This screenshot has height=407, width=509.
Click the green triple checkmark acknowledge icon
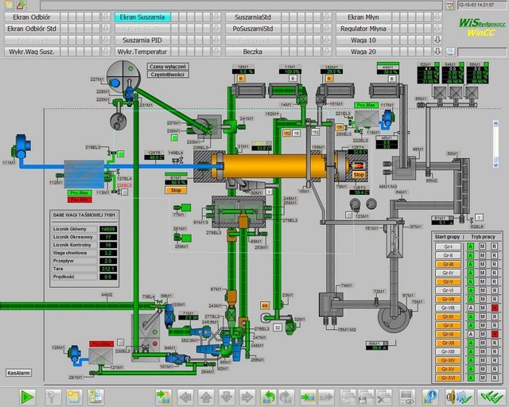point(492,397)
